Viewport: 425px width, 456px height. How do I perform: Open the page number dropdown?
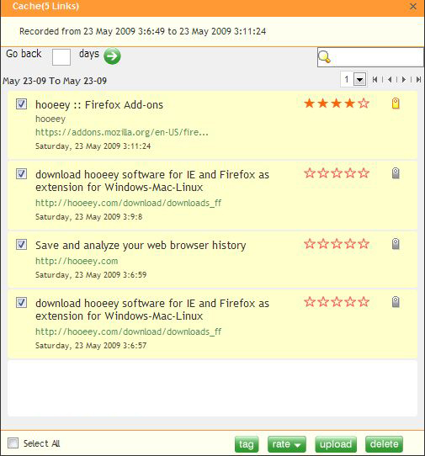pyautogui.click(x=360, y=79)
